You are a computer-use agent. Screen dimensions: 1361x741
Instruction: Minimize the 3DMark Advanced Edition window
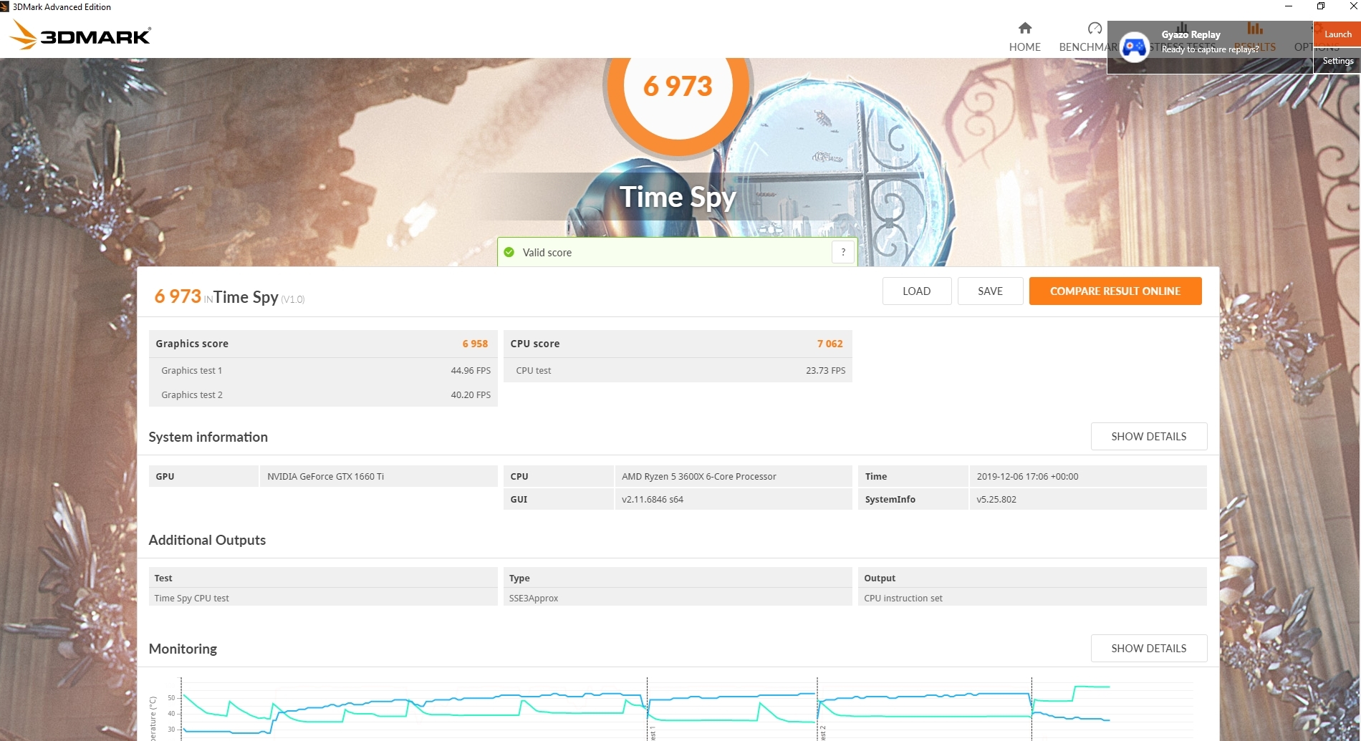pyautogui.click(x=1288, y=6)
